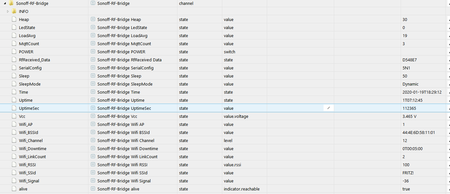Click state icon before Sonoff-RF-Bridge MqttCount name

93,44
